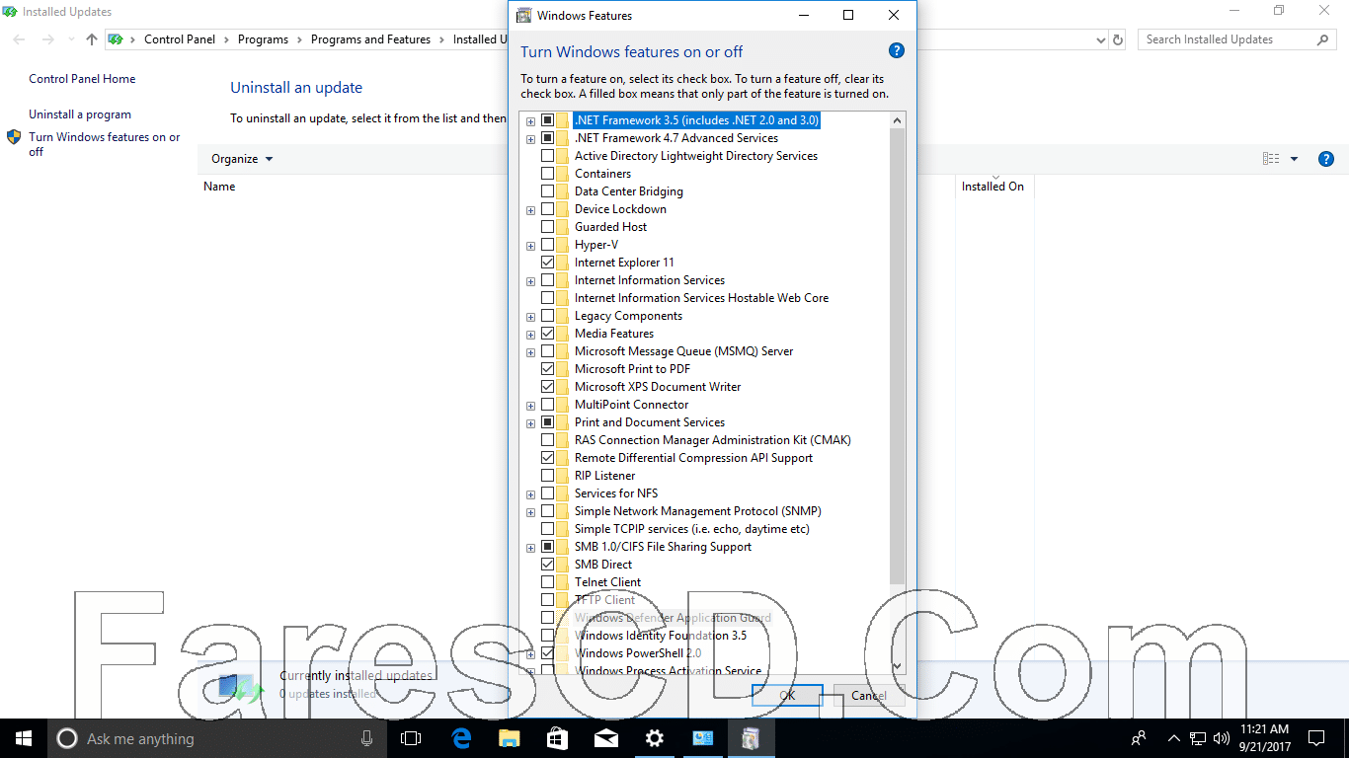Click the People icon in system tray
This screenshot has width=1349, height=758.
(x=1139, y=738)
